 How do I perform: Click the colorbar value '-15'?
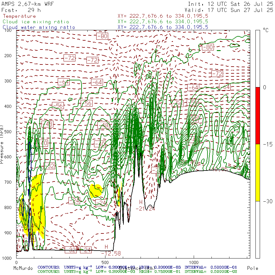[268, 144]
